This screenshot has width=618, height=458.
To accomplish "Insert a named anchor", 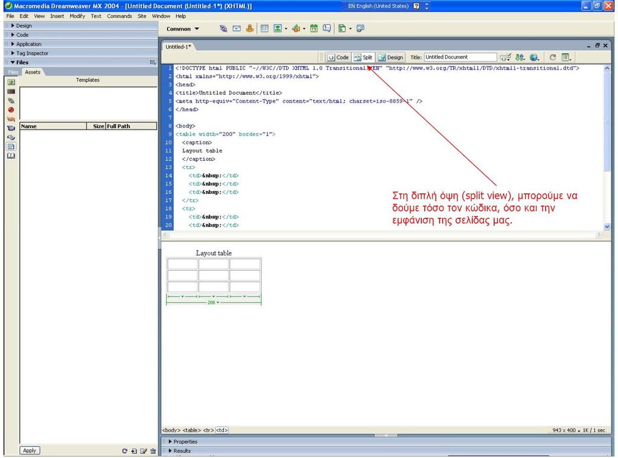I will [x=249, y=28].
